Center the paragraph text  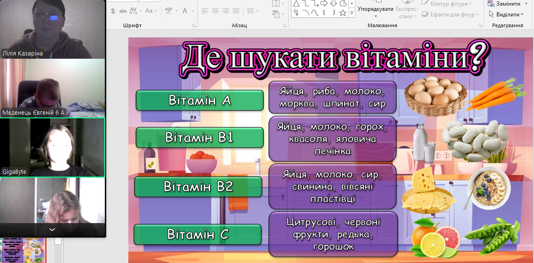click(x=215, y=11)
